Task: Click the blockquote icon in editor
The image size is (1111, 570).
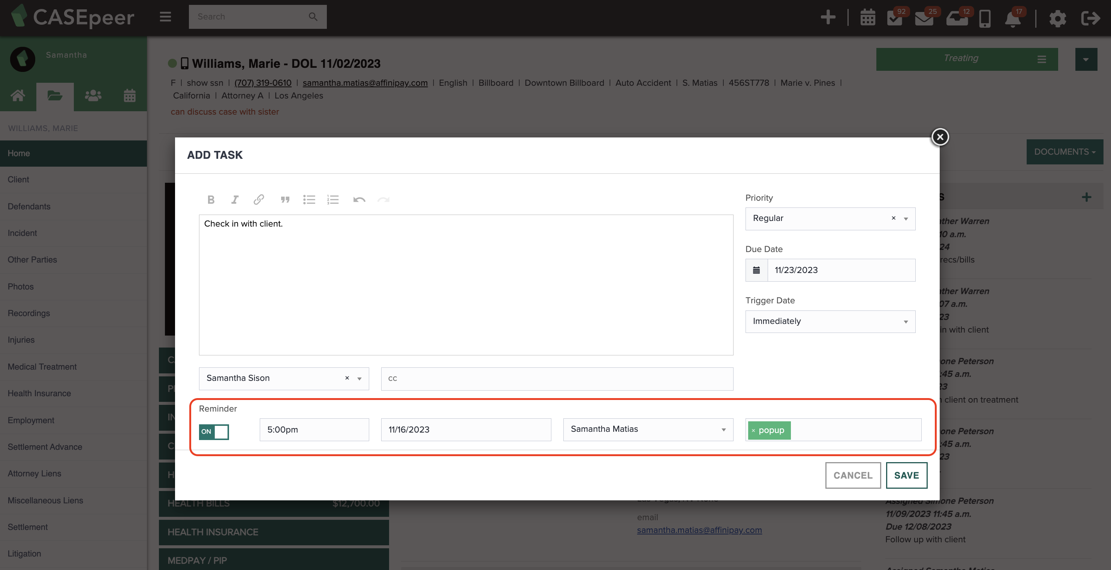Action: tap(285, 200)
